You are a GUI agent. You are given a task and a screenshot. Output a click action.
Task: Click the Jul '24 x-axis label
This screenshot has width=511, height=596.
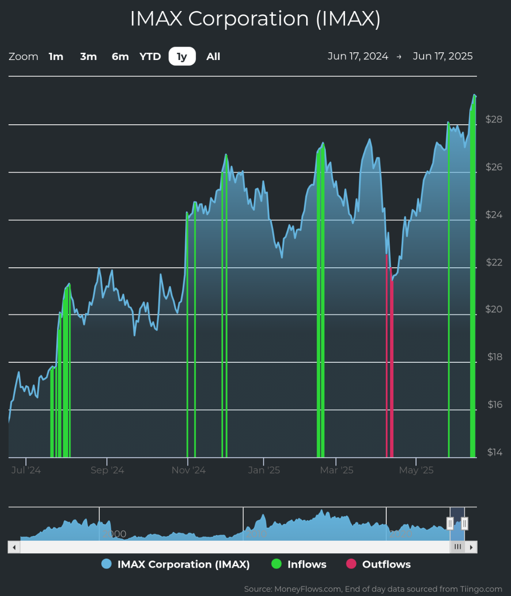(26, 470)
